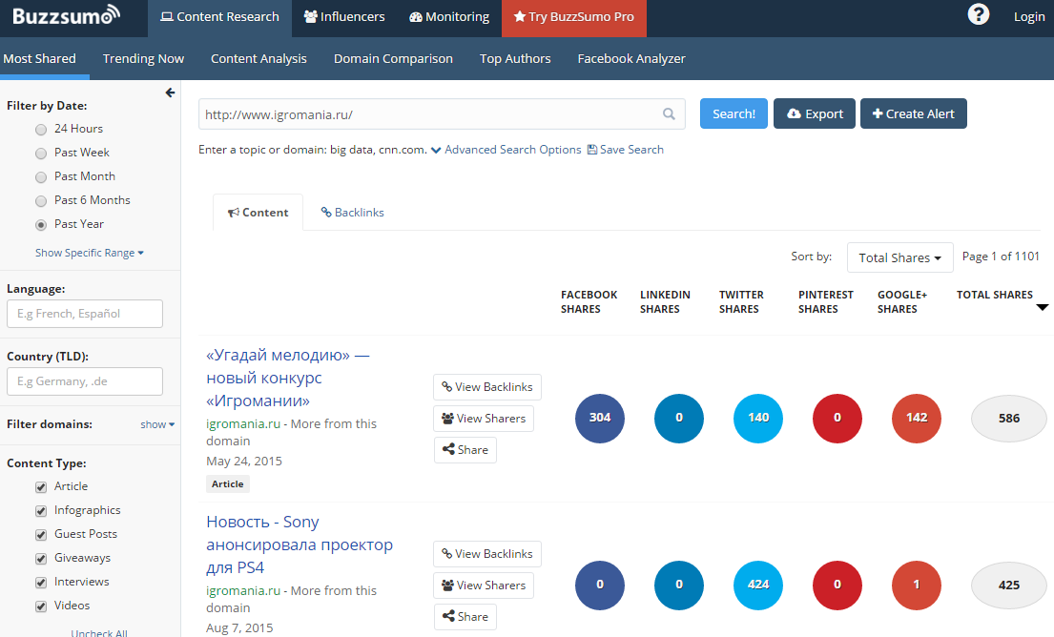Click Try BuzzSumo Pro button

[574, 18]
